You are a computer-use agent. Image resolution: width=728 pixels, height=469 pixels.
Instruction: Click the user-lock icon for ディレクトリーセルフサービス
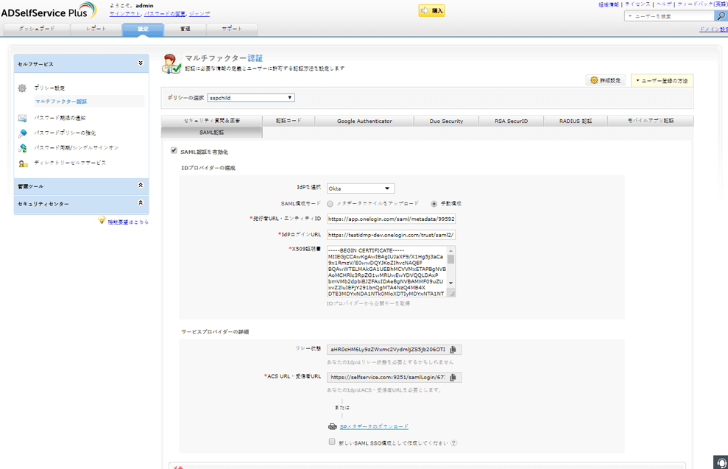pyautogui.click(x=22, y=163)
